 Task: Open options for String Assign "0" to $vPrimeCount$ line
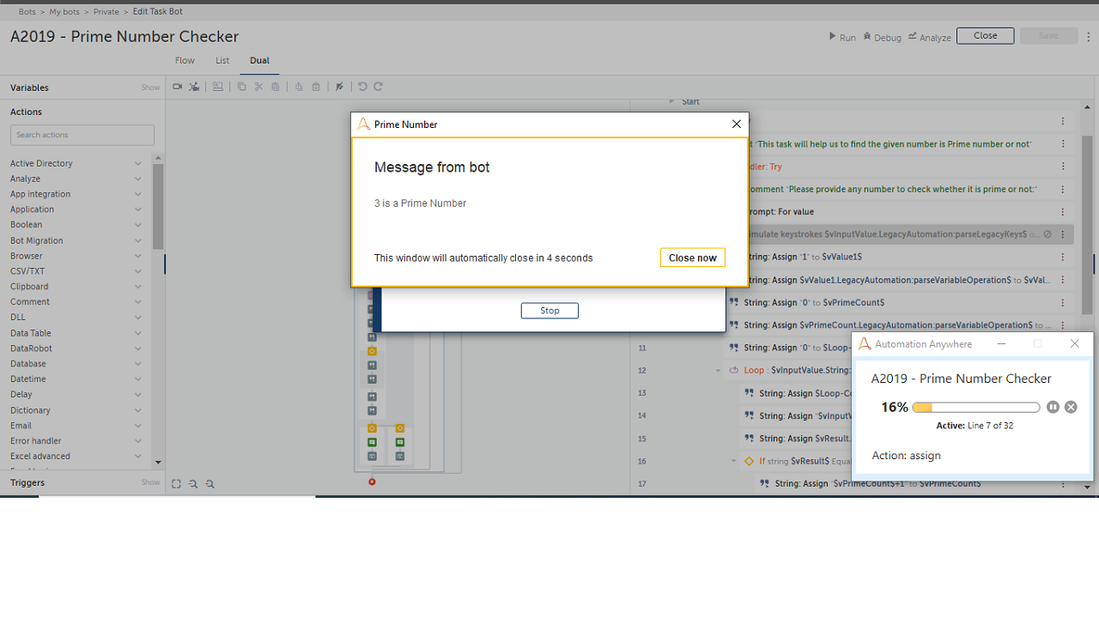pos(1063,303)
